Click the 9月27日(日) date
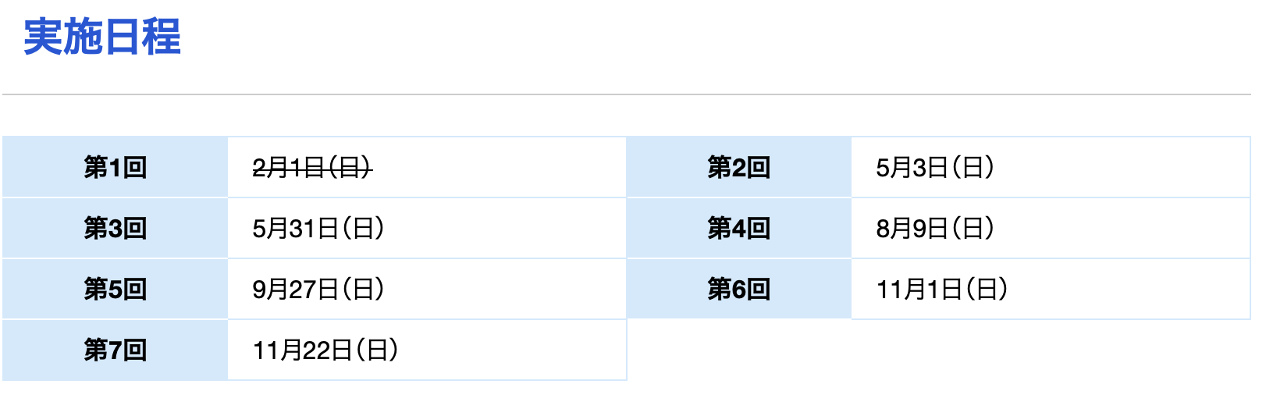The height and width of the screenshot is (409, 1266). (x=318, y=289)
